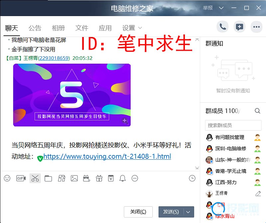Click the 关闭(C) button

pyautogui.click(x=138, y=212)
